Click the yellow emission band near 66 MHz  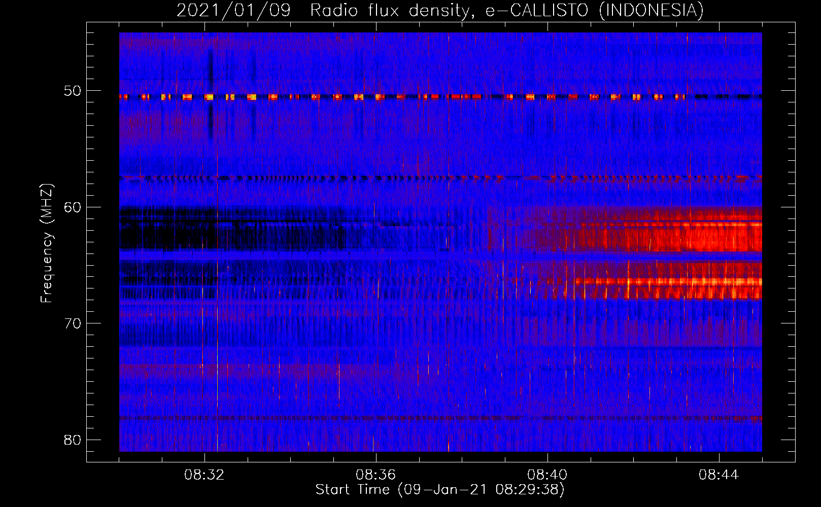669,281
